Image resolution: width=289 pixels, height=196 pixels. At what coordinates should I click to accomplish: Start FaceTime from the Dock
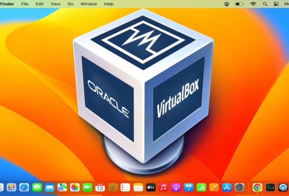(87, 188)
